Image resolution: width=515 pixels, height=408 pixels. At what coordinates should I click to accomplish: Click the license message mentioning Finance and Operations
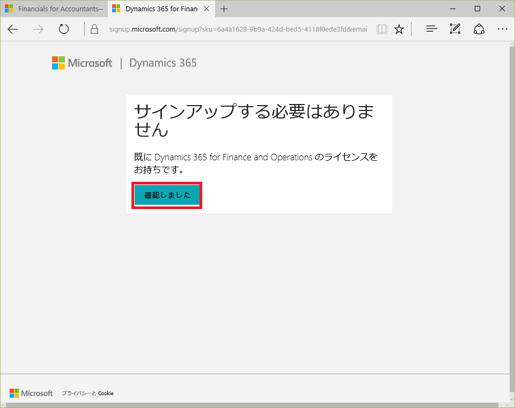[x=255, y=163]
